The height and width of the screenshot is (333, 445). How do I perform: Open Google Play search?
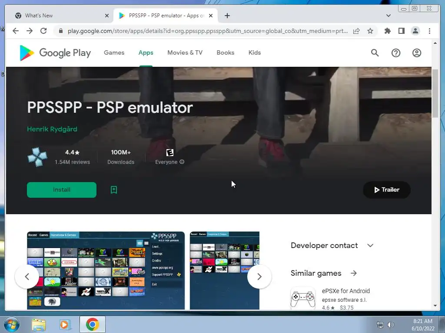tap(375, 52)
